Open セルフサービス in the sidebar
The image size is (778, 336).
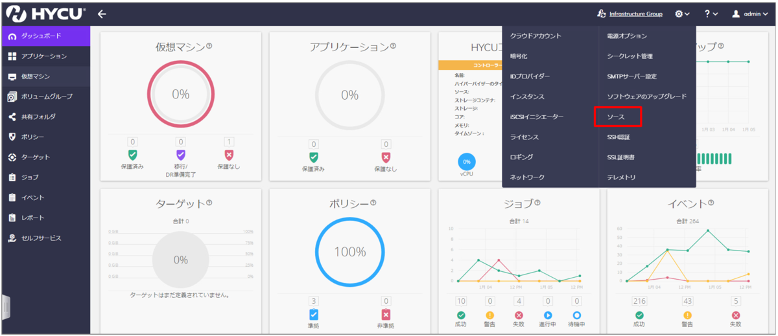(x=45, y=238)
